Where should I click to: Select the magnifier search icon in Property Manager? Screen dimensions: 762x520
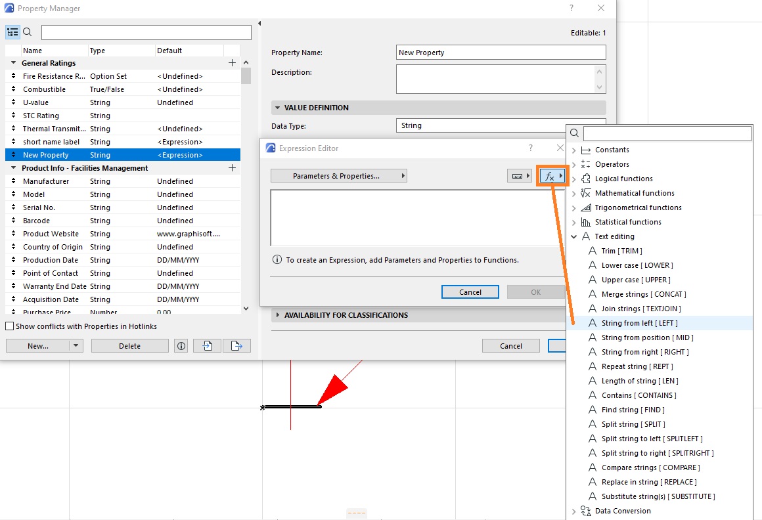click(27, 32)
